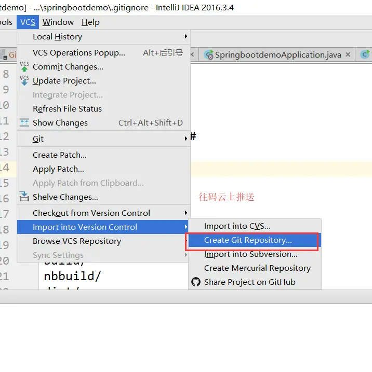This screenshot has width=372, height=372.
Task: Click the Show Changes diff icon
Action: [24, 122]
